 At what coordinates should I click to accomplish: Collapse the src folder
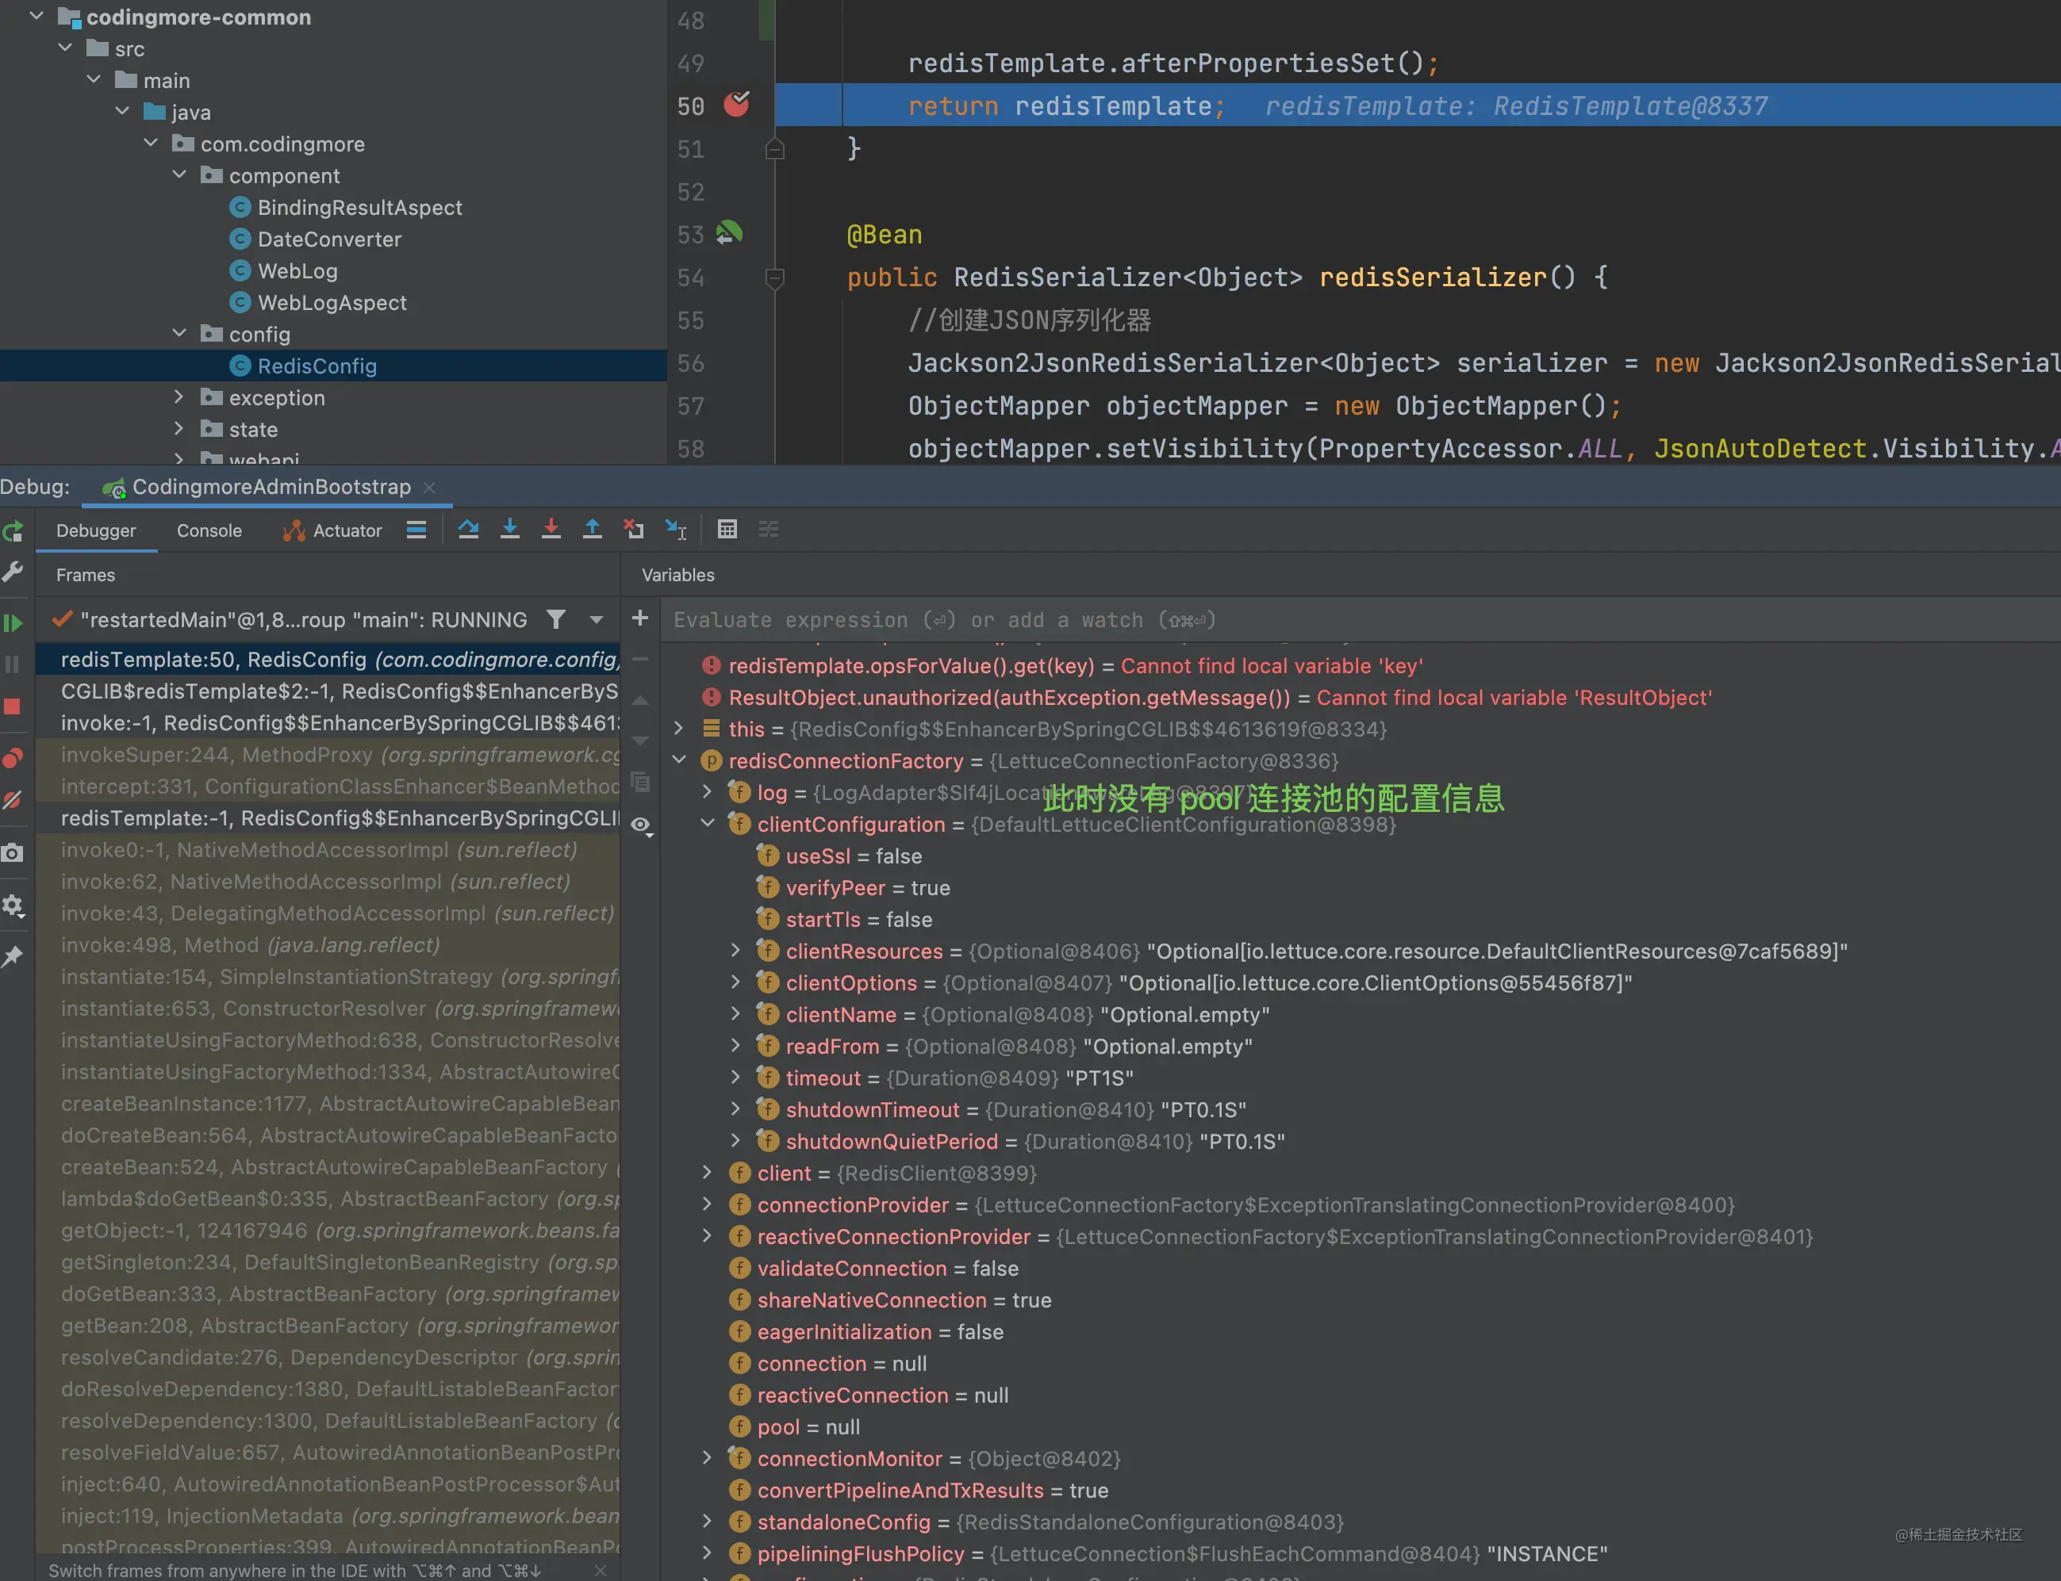click(65, 47)
